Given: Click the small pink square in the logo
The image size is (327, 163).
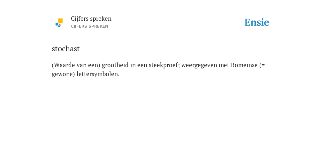Looking at the screenshot, I should [60, 25].
